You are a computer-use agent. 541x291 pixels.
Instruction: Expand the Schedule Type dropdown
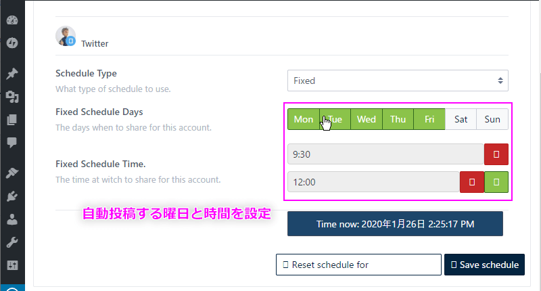point(398,81)
